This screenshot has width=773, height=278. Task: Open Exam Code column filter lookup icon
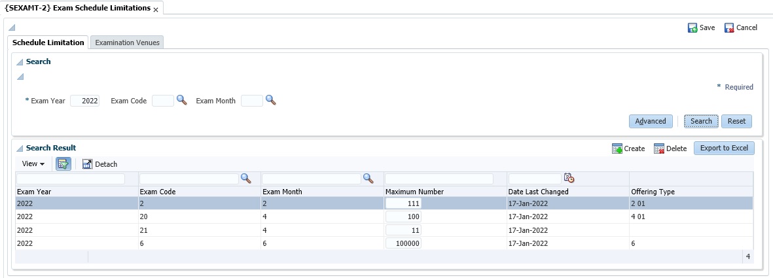(x=245, y=179)
